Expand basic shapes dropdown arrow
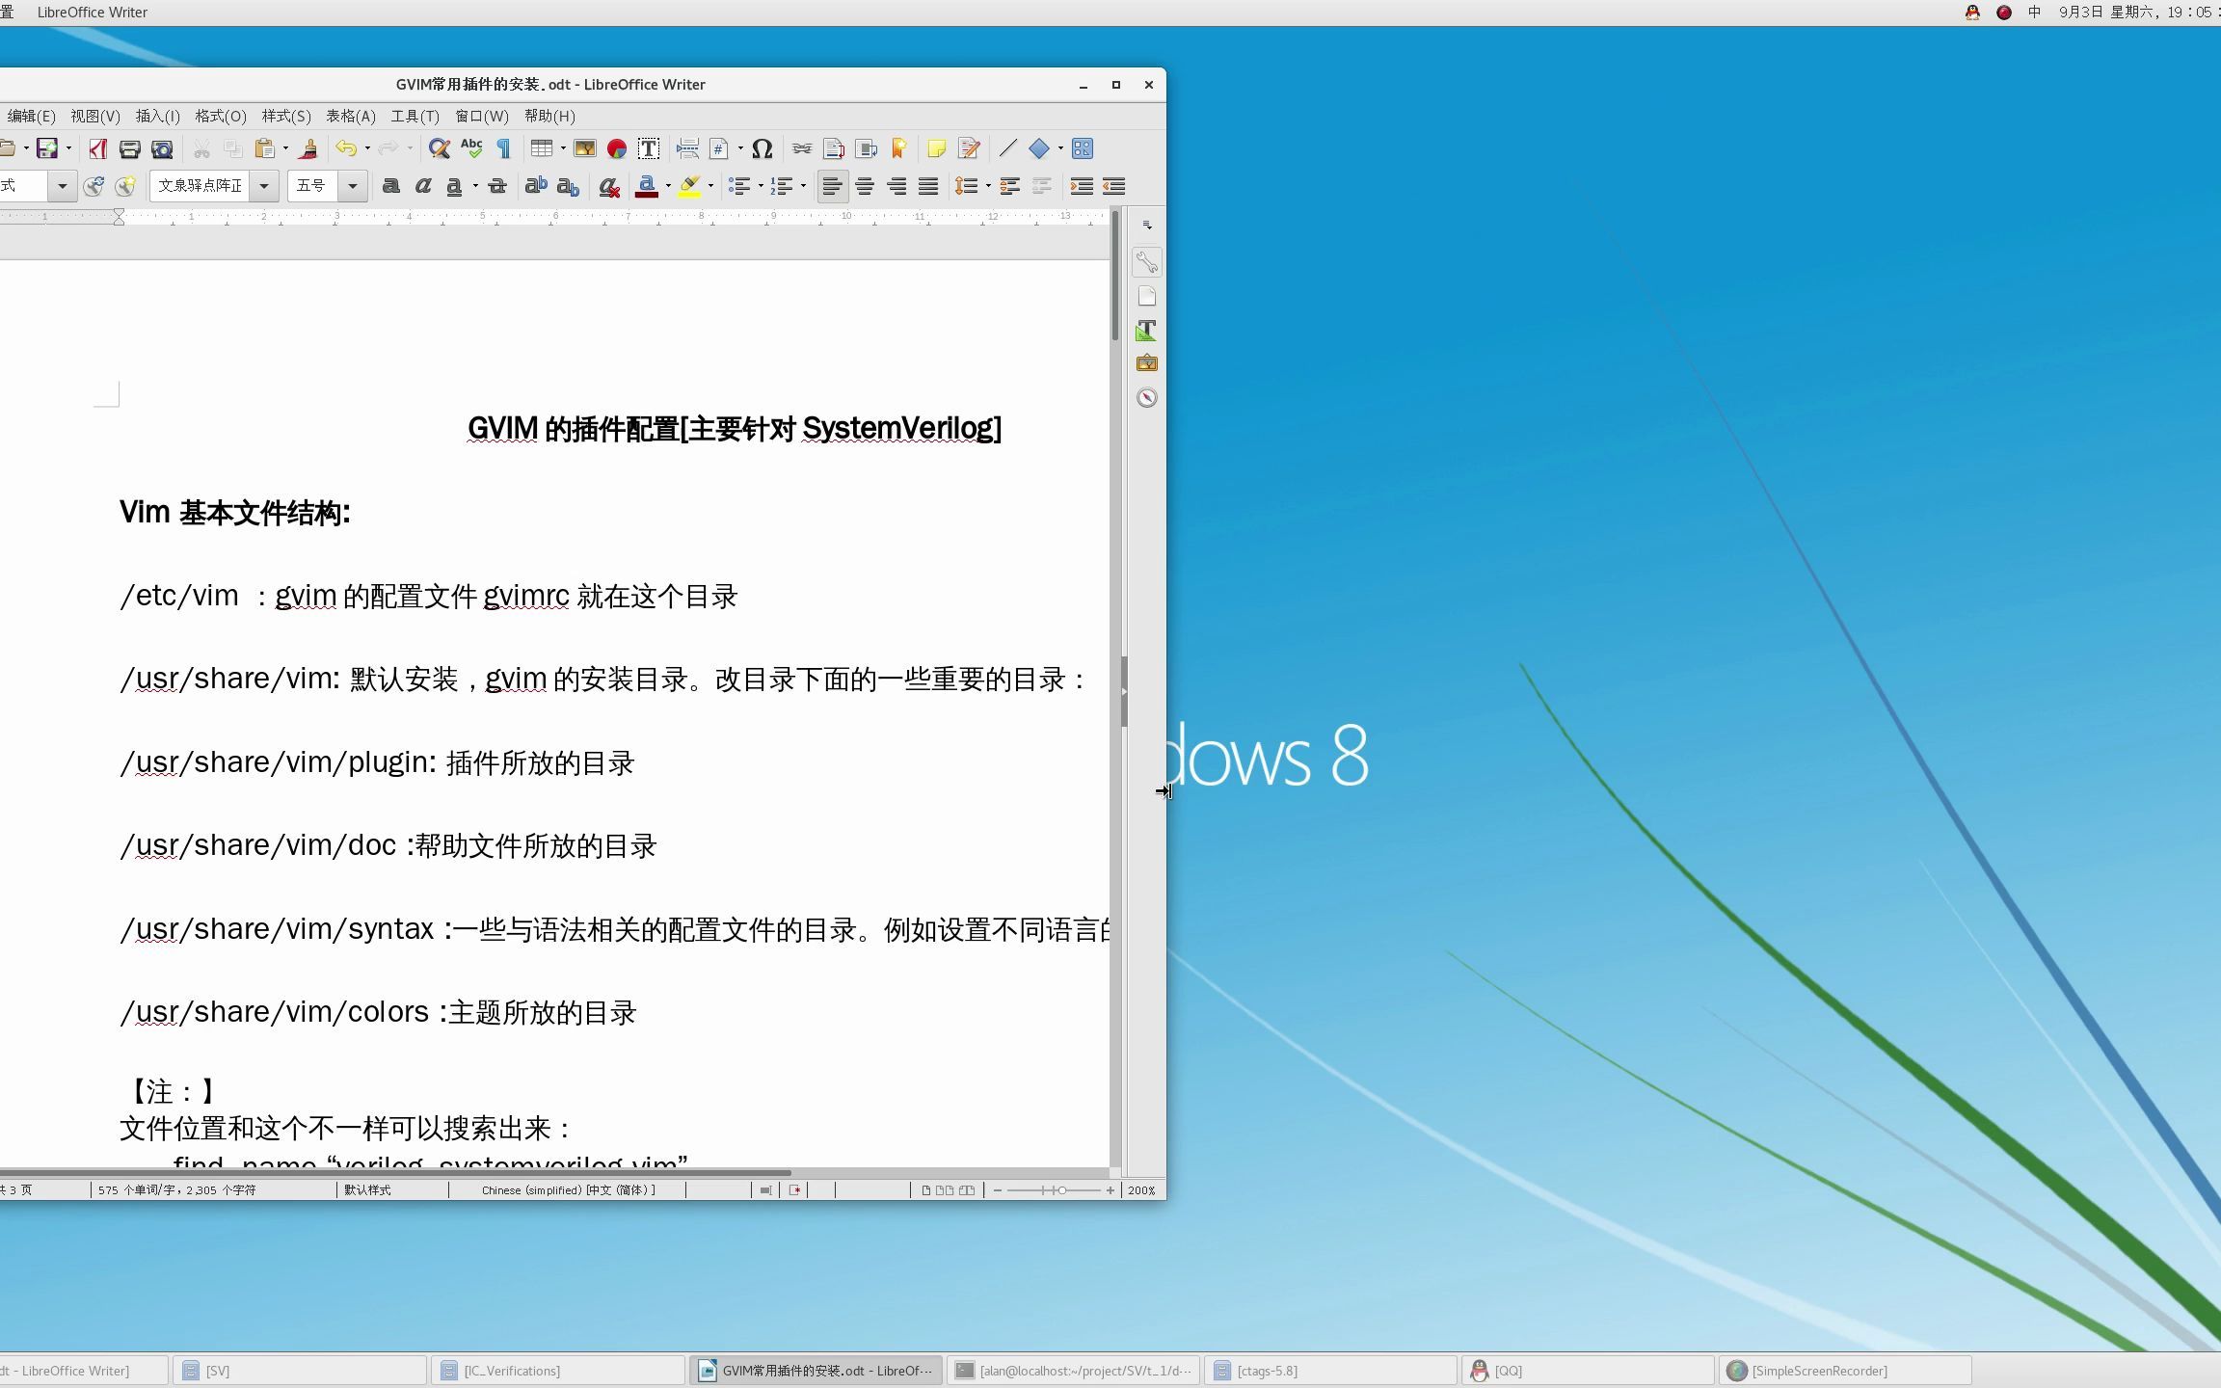Screen dimensions: 2221x1388 (x=1060, y=148)
